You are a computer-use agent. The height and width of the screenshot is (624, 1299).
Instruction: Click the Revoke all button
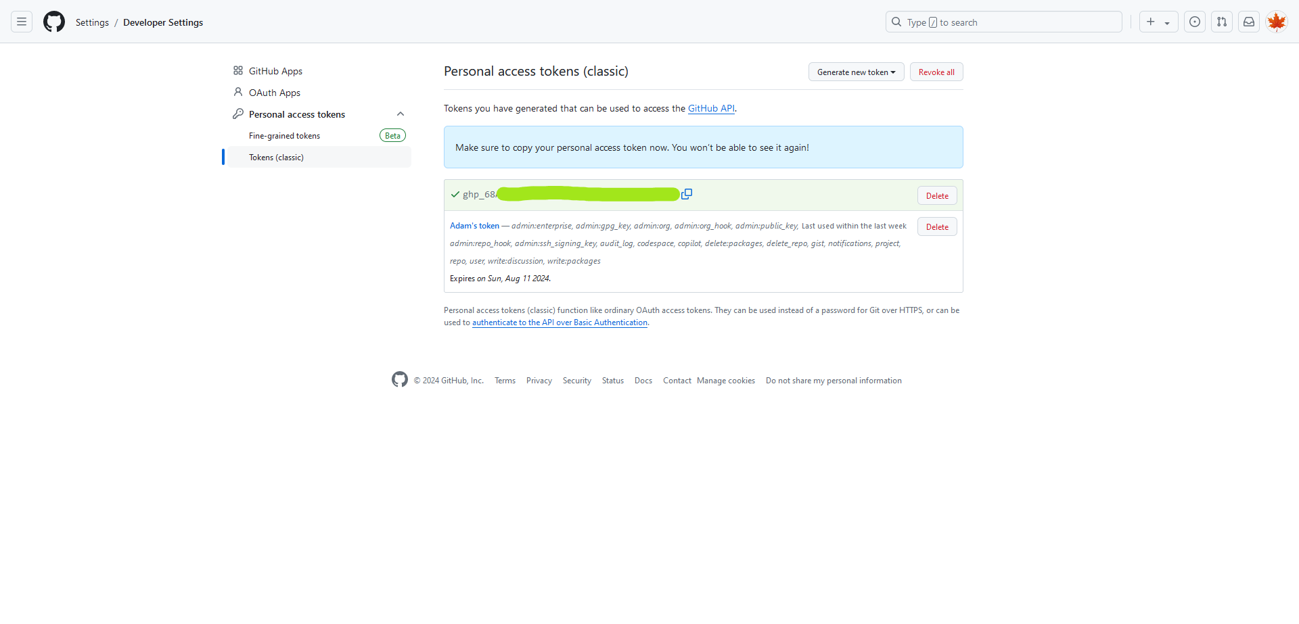pos(936,72)
